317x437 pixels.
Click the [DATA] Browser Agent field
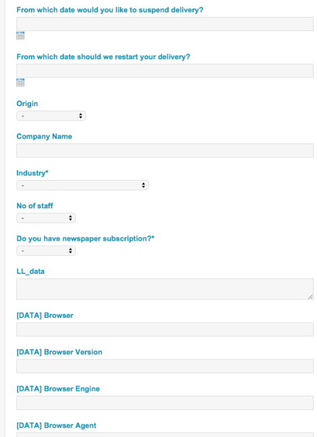(165, 435)
